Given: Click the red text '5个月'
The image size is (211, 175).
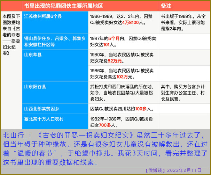Looking at the screenshot, I should [114, 38].
